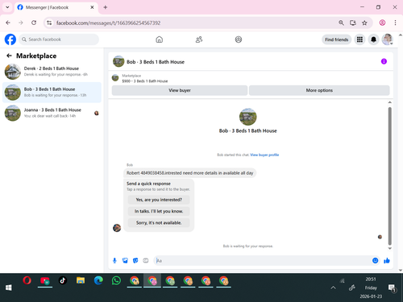Open the Chrome zoom magnifier icon
Viewport: 403px width, 302px height.
pos(341,23)
